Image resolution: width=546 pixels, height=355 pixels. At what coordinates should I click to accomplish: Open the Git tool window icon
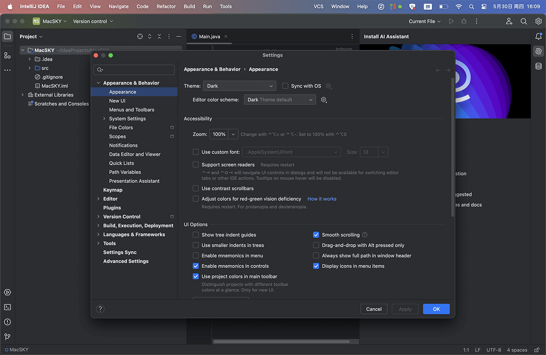(7, 337)
